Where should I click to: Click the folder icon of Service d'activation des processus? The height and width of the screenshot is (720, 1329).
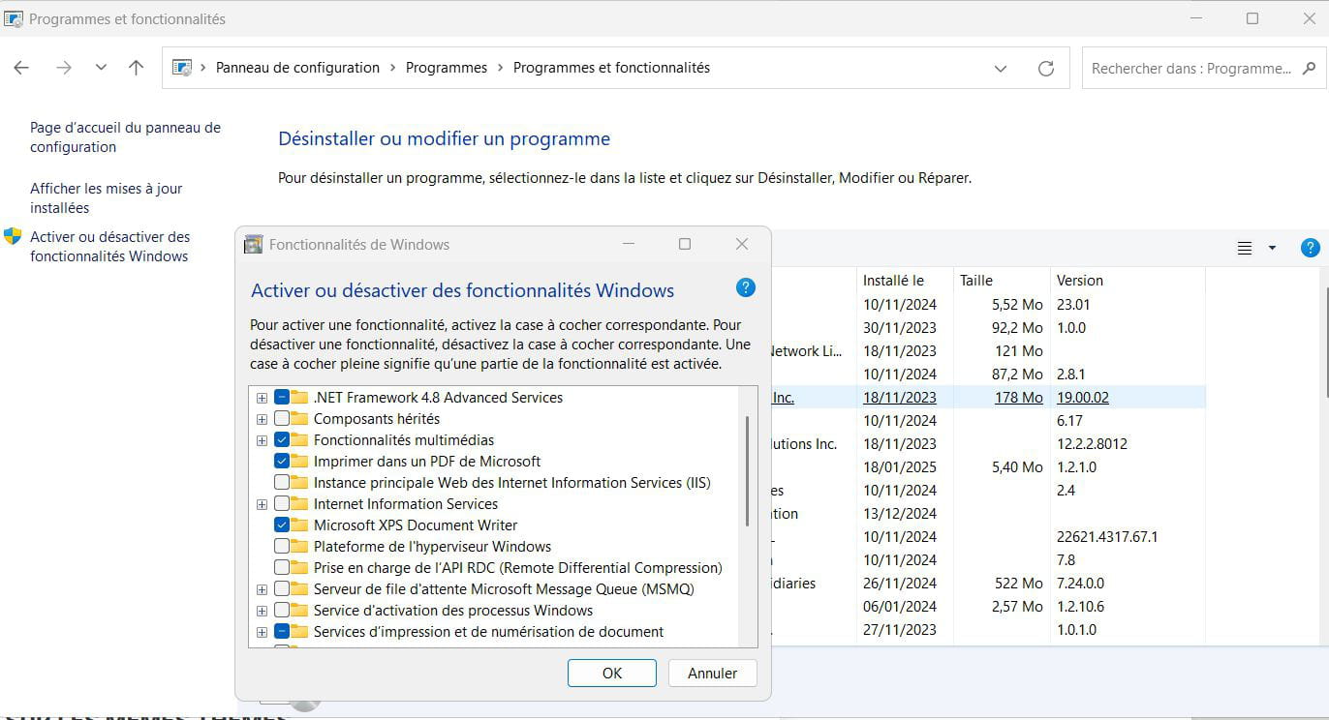click(299, 611)
